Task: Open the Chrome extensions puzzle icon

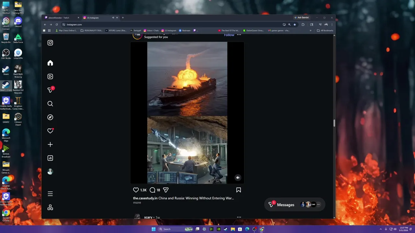Action: tap(303, 25)
